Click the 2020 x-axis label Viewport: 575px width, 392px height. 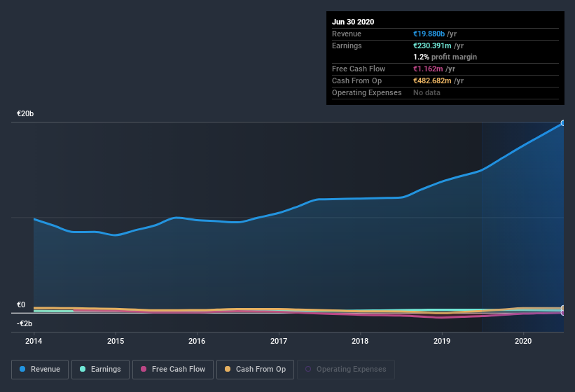tap(523, 341)
